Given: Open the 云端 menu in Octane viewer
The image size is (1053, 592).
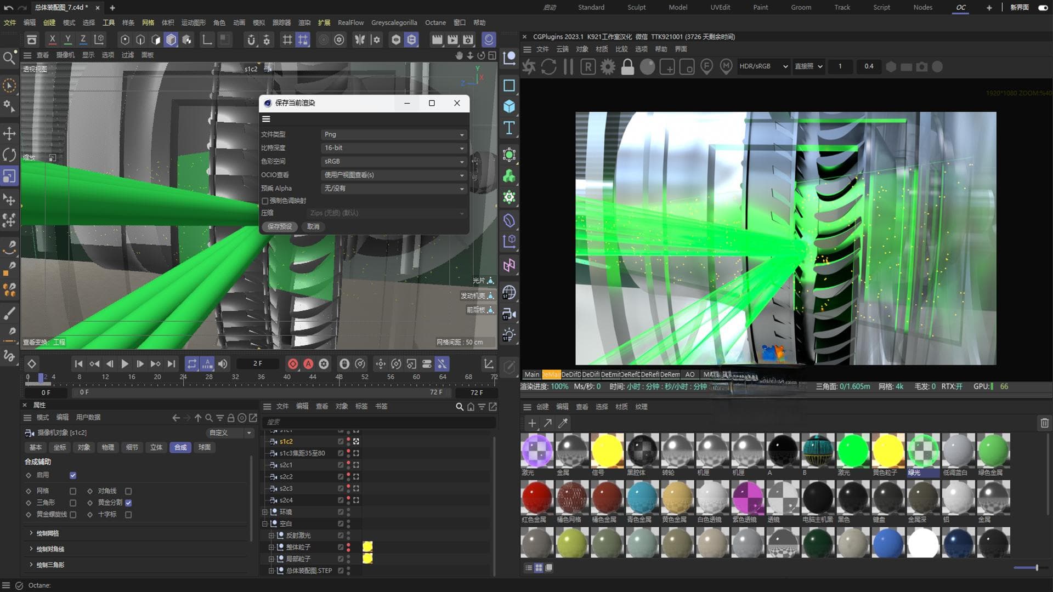Looking at the screenshot, I should click(x=563, y=49).
